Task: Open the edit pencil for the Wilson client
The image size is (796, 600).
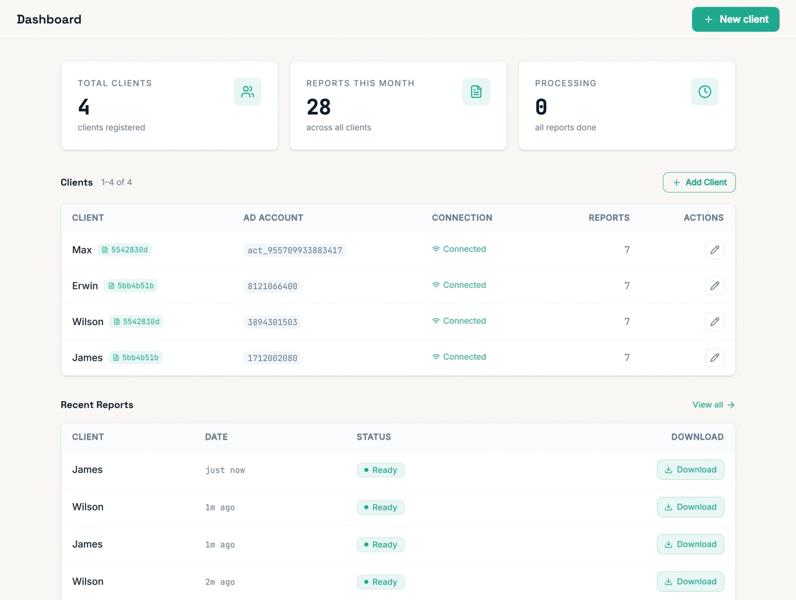Action: [x=715, y=322]
